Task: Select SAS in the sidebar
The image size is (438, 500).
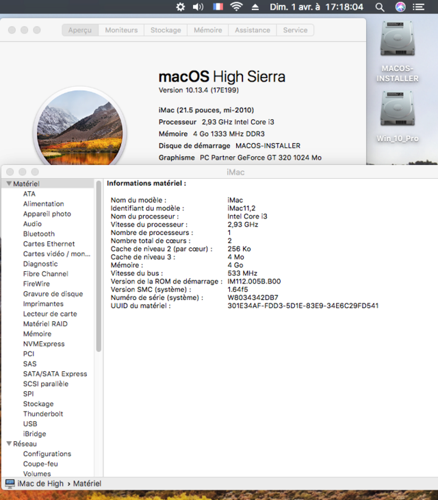Action: (30, 364)
